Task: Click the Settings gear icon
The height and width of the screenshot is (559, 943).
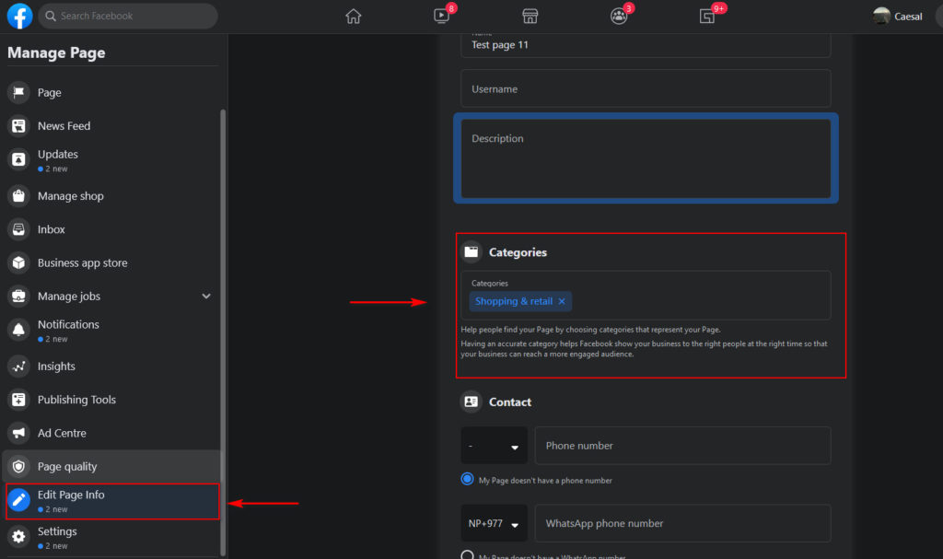Action: click(18, 536)
